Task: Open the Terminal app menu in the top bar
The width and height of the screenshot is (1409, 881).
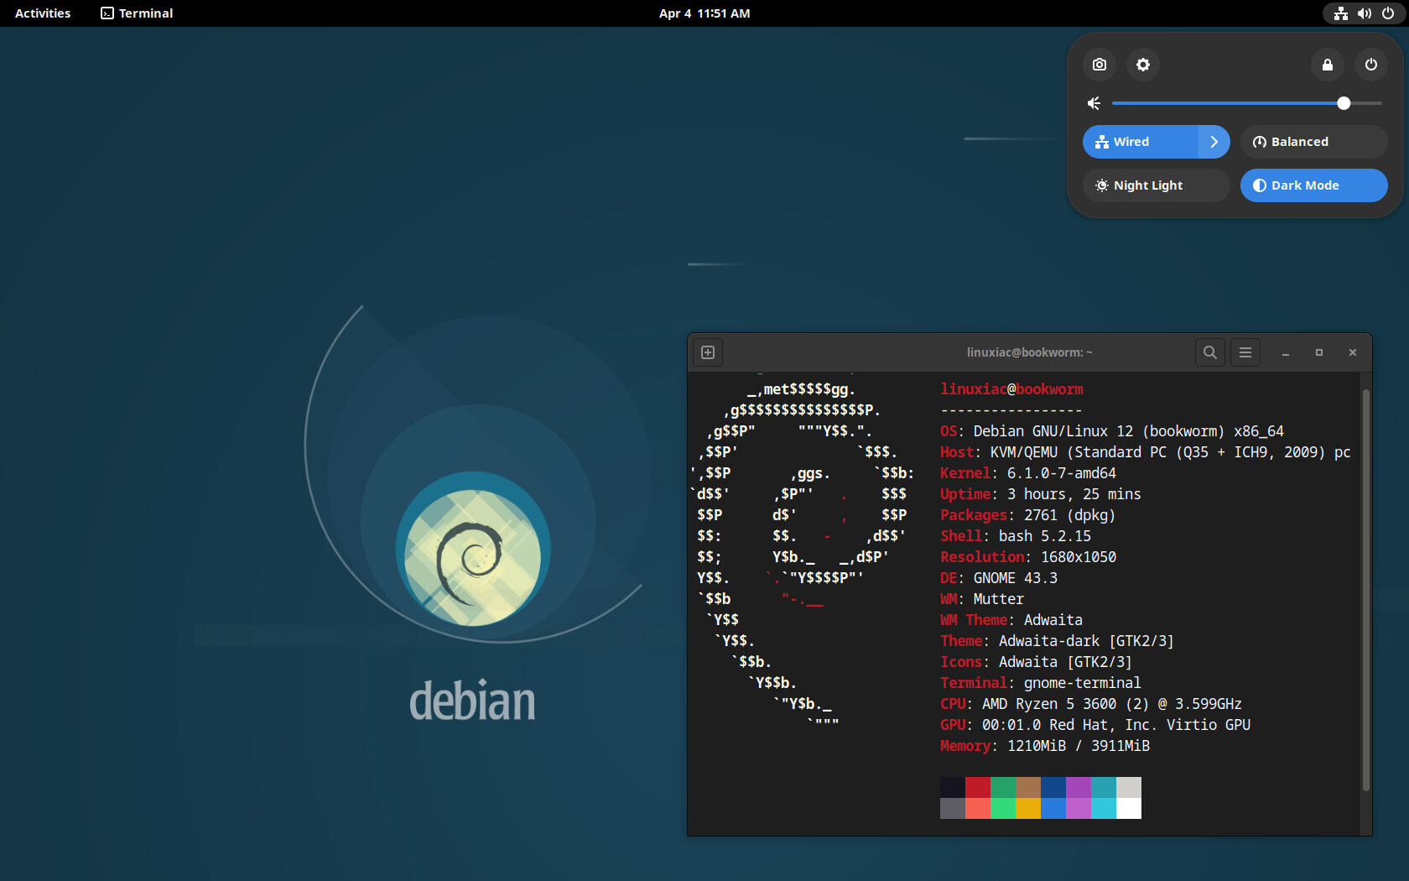Action: point(136,13)
